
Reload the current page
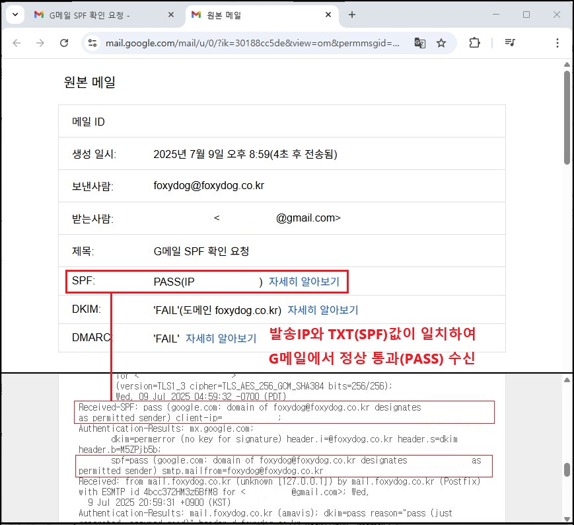(64, 43)
